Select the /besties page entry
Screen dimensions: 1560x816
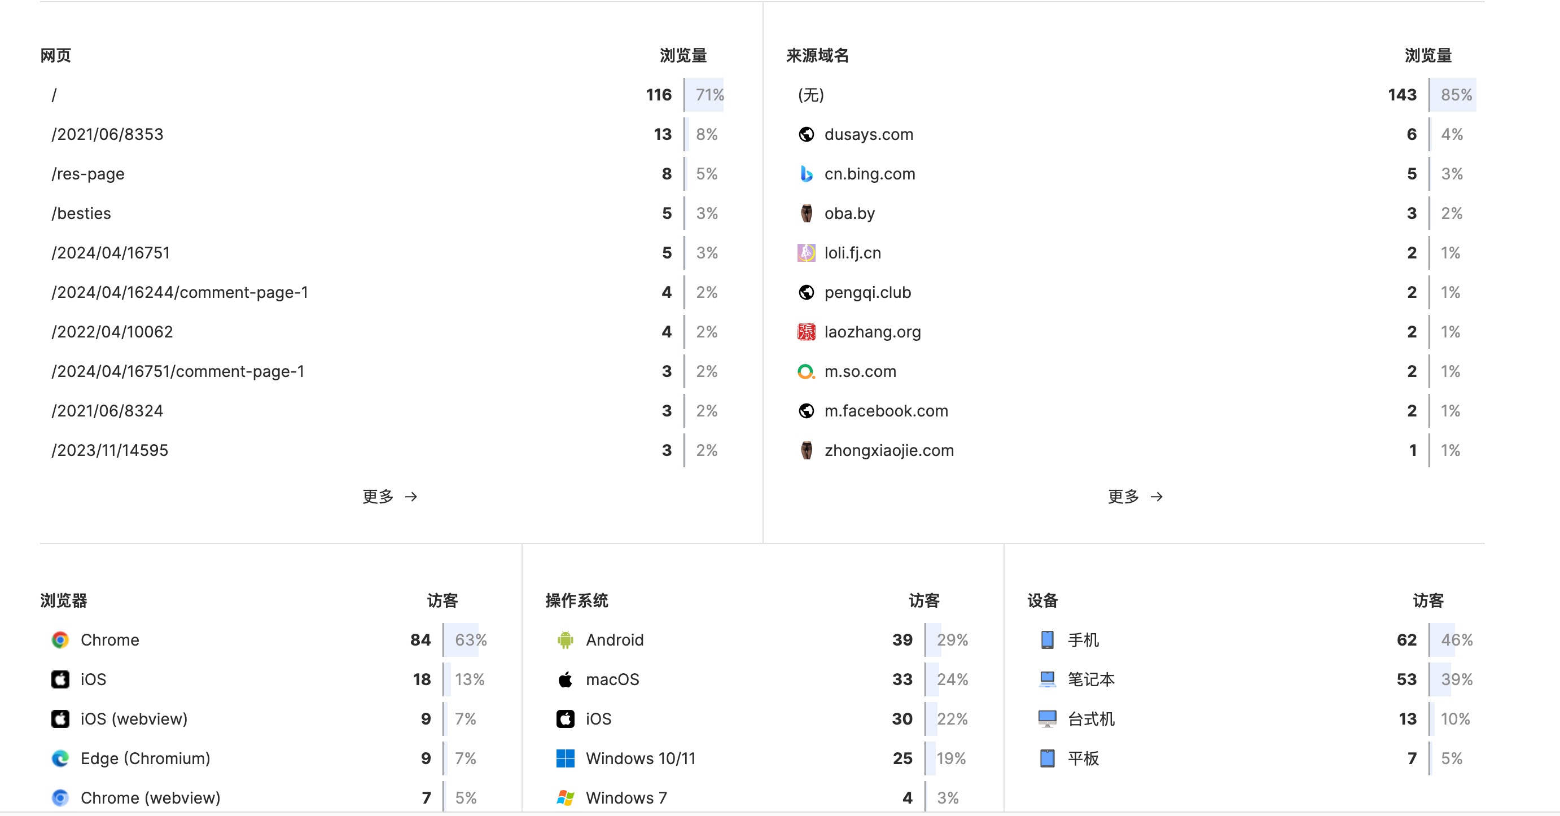click(82, 213)
